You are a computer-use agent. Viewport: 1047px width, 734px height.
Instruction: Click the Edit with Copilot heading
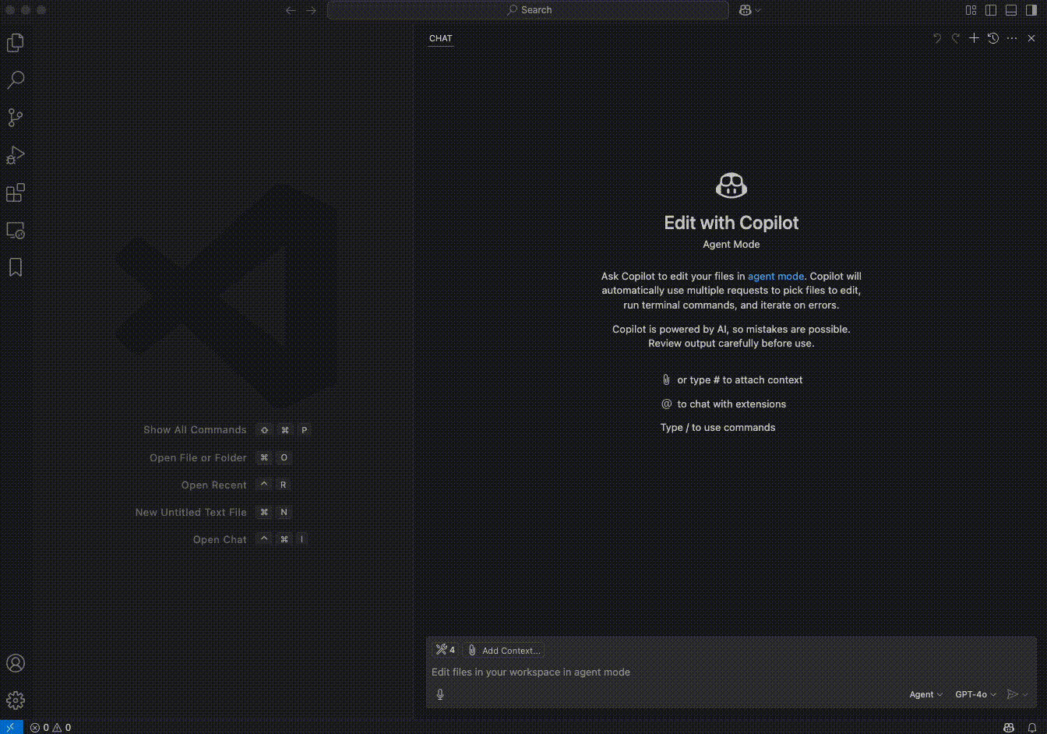pyautogui.click(x=731, y=223)
